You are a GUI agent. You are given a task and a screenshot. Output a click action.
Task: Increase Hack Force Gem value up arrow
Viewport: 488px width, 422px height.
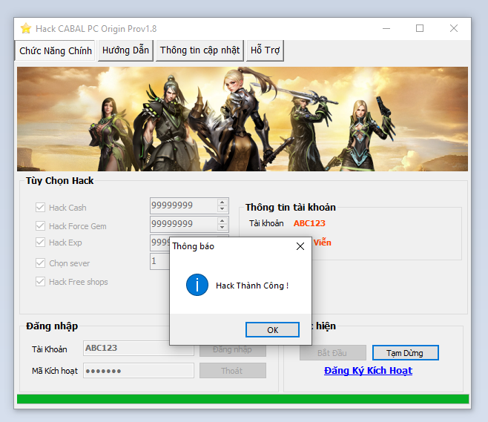click(222, 221)
